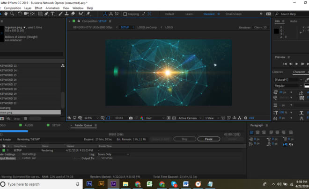Click the snapshot camera icon in viewer
The height and width of the screenshot is (189, 309).
[x=131, y=118]
